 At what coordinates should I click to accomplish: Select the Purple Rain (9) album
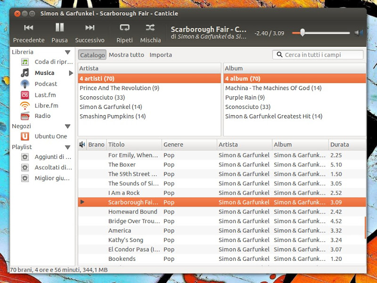pos(295,98)
